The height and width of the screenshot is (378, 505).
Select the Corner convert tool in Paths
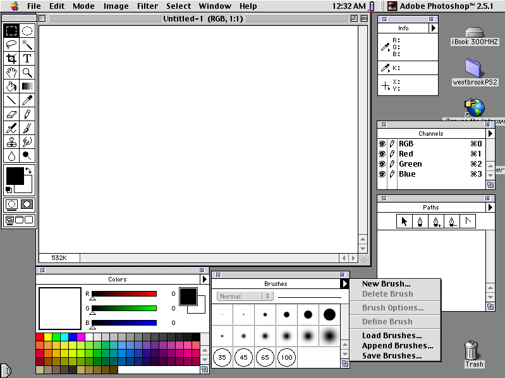(x=468, y=221)
